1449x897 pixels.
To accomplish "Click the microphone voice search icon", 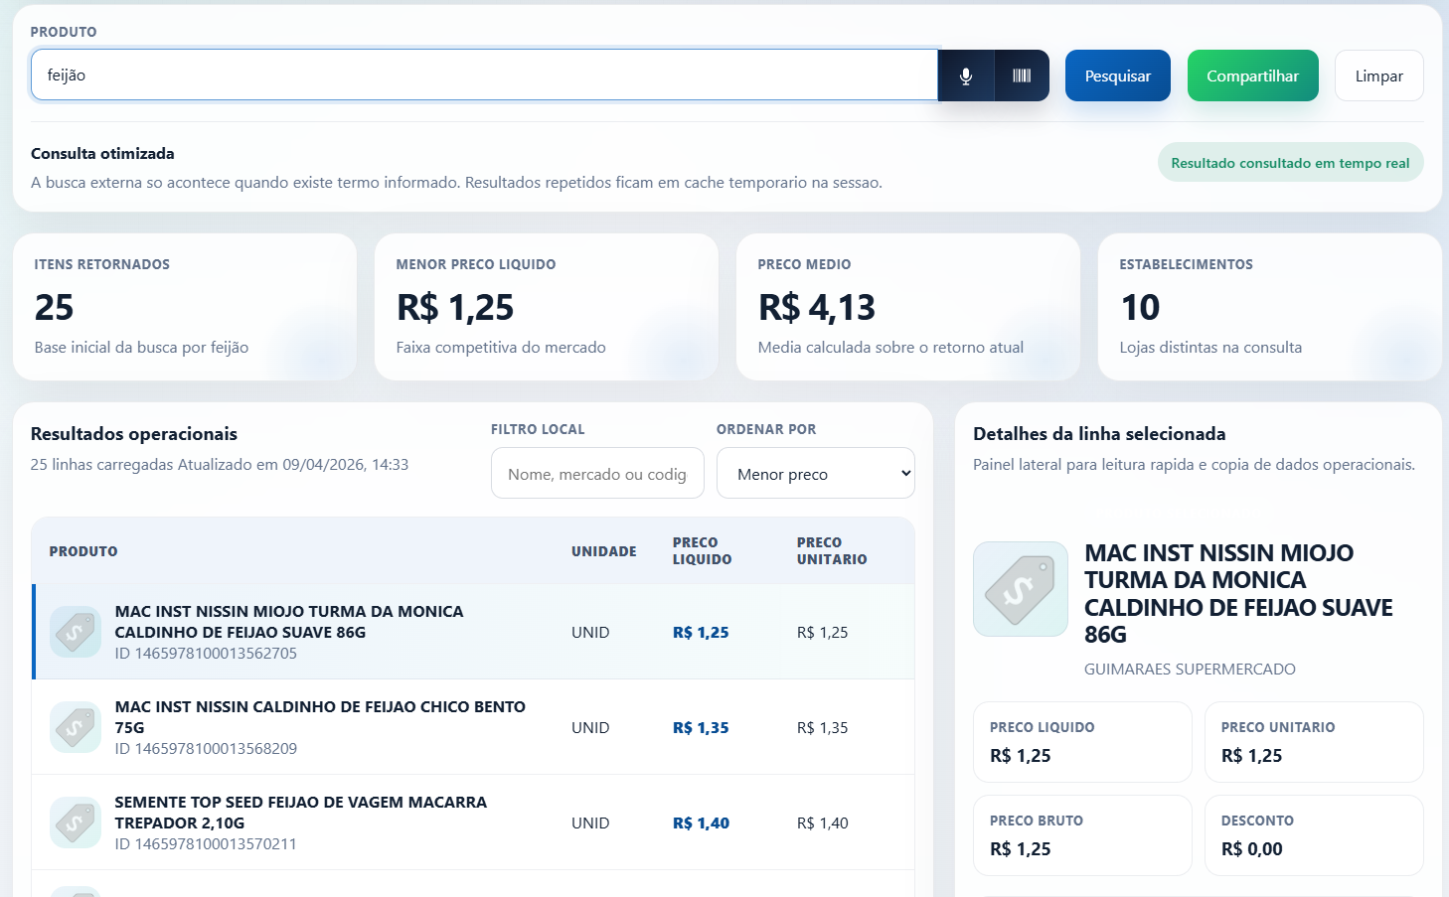I will click(966, 75).
